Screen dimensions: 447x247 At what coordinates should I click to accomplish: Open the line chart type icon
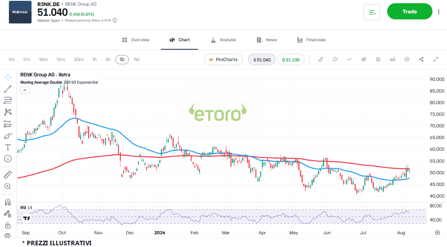(349, 59)
